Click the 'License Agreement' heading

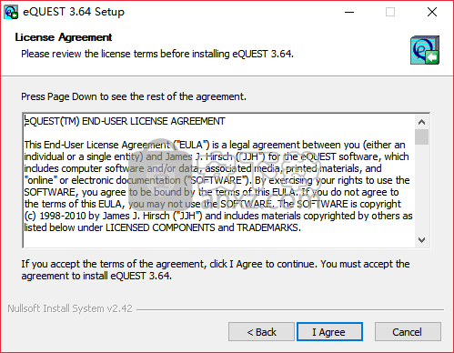(x=64, y=37)
